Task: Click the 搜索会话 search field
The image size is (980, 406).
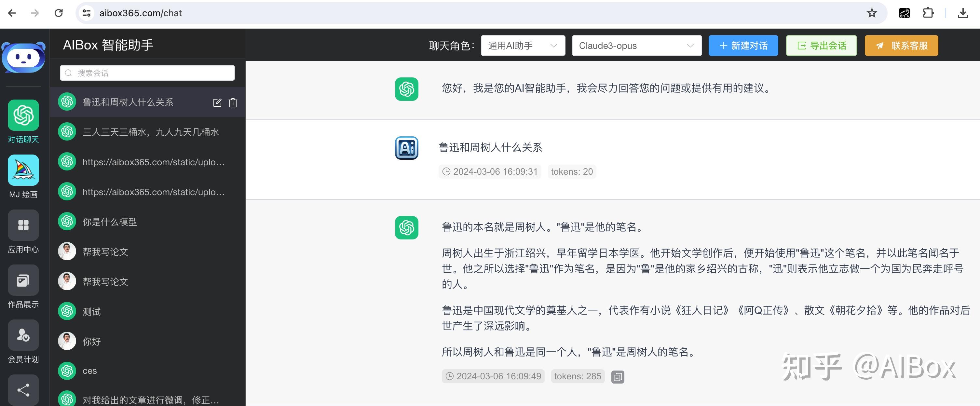Action: coord(146,73)
